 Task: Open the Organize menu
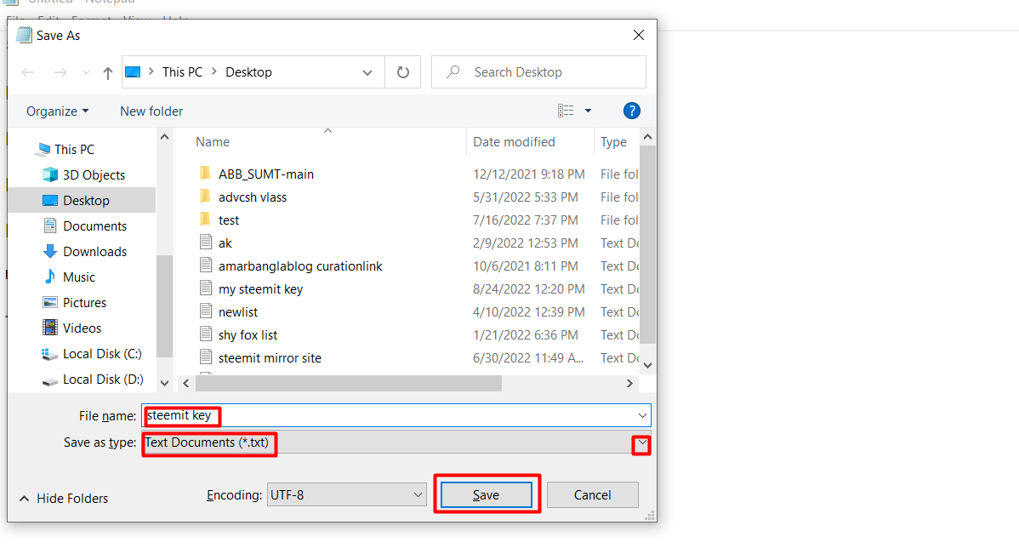click(57, 111)
